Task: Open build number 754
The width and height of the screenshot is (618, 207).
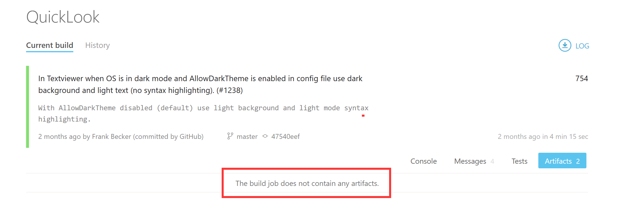Action: pyautogui.click(x=582, y=78)
